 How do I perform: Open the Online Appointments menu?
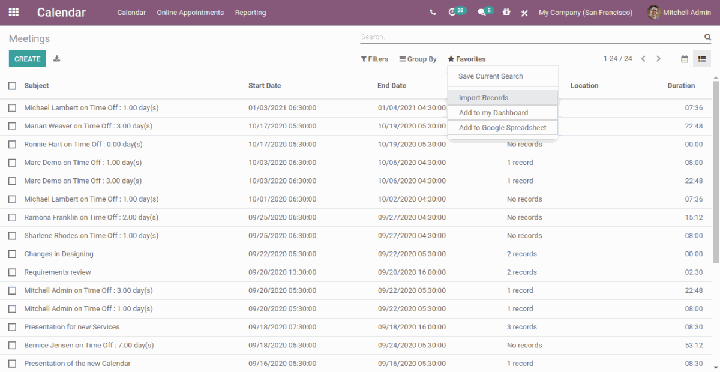(190, 13)
